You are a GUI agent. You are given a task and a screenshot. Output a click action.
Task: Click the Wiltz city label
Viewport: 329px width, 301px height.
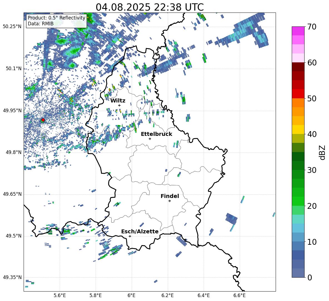118,101
